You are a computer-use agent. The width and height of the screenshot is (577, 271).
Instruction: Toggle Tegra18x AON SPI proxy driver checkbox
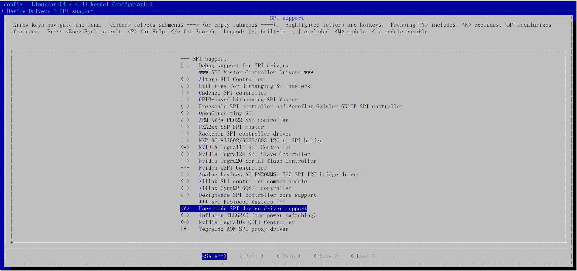coord(185,229)
